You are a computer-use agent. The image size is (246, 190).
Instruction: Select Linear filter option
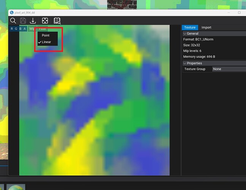click(x=46, y=42)
